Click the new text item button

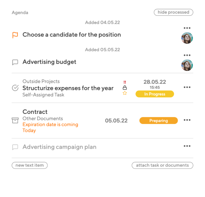(30, 165)
